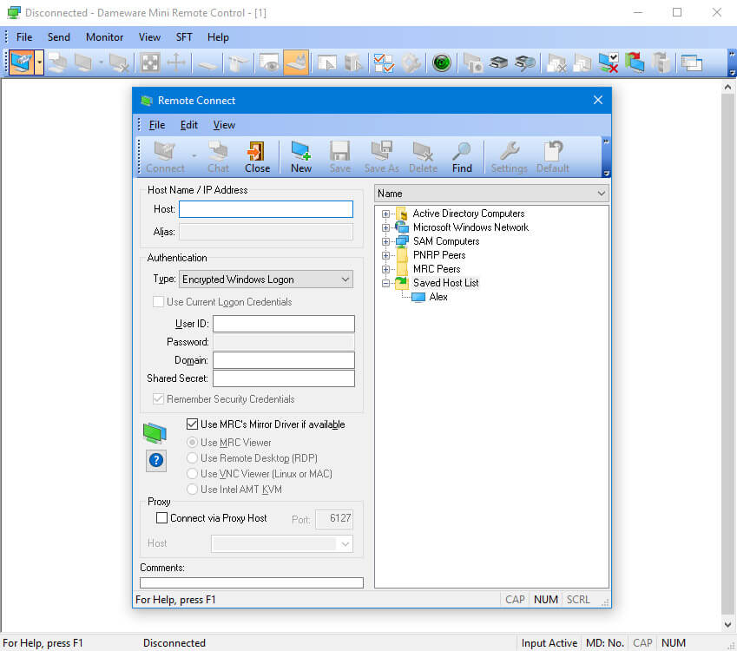Screen dimensions: 737x651
Task: Click the blue question mark help button
Action: click(x=156, y=460)
